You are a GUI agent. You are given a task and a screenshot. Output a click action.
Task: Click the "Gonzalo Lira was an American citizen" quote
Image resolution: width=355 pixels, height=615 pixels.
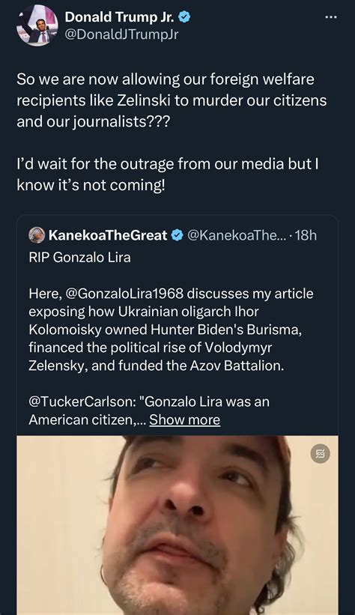click(x=149, y=410)
